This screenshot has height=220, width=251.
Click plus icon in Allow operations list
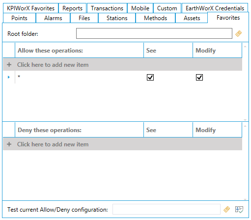pyautogui.click(x=9, y=65)
